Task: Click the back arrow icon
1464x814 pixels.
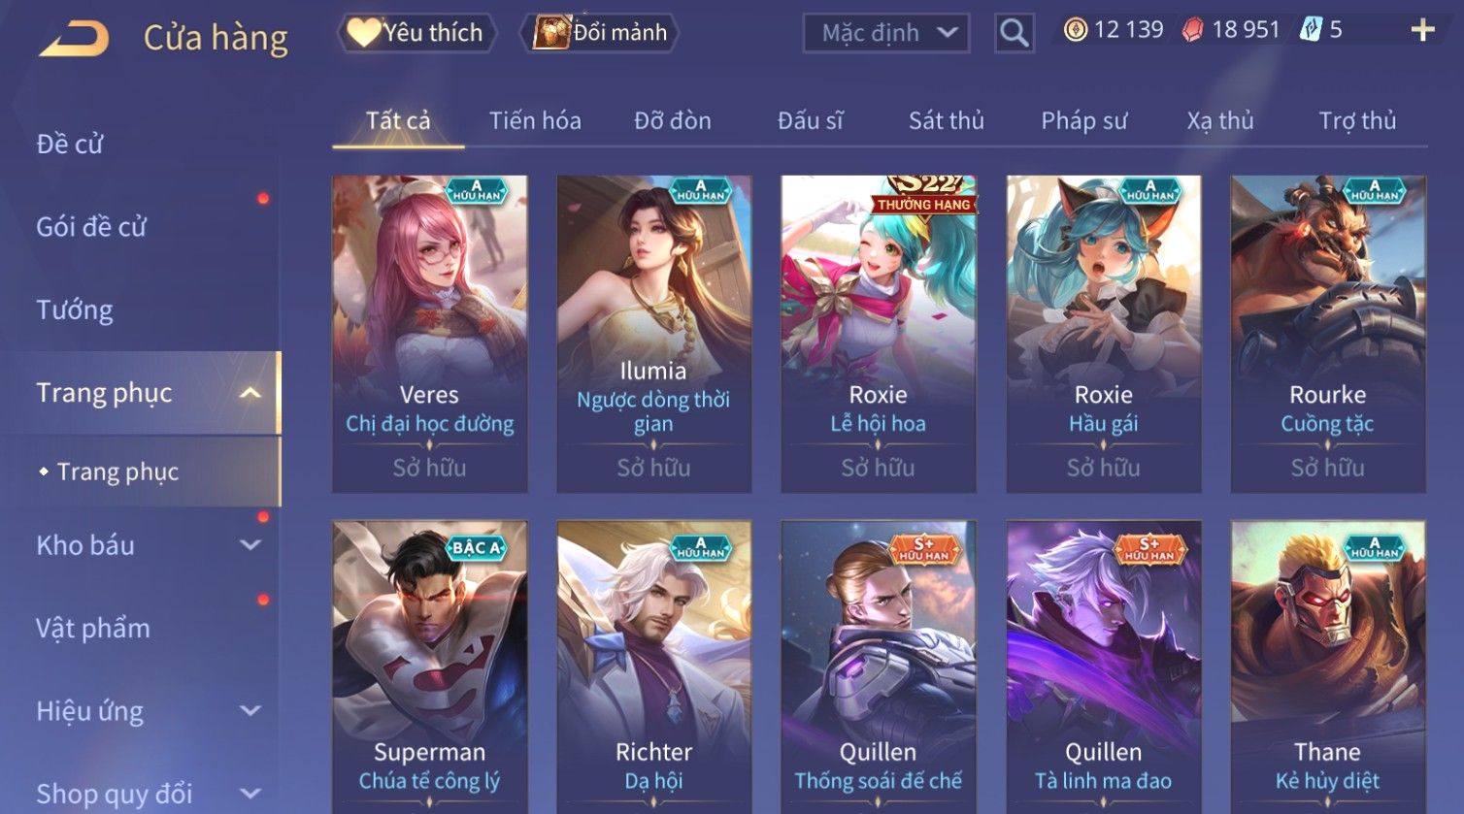Action: 75,38
